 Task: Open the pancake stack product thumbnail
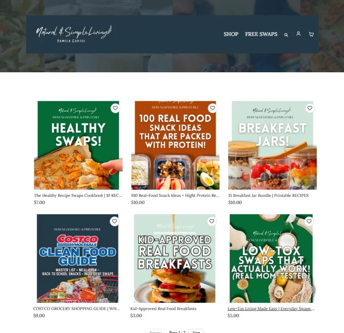(175, 258)
